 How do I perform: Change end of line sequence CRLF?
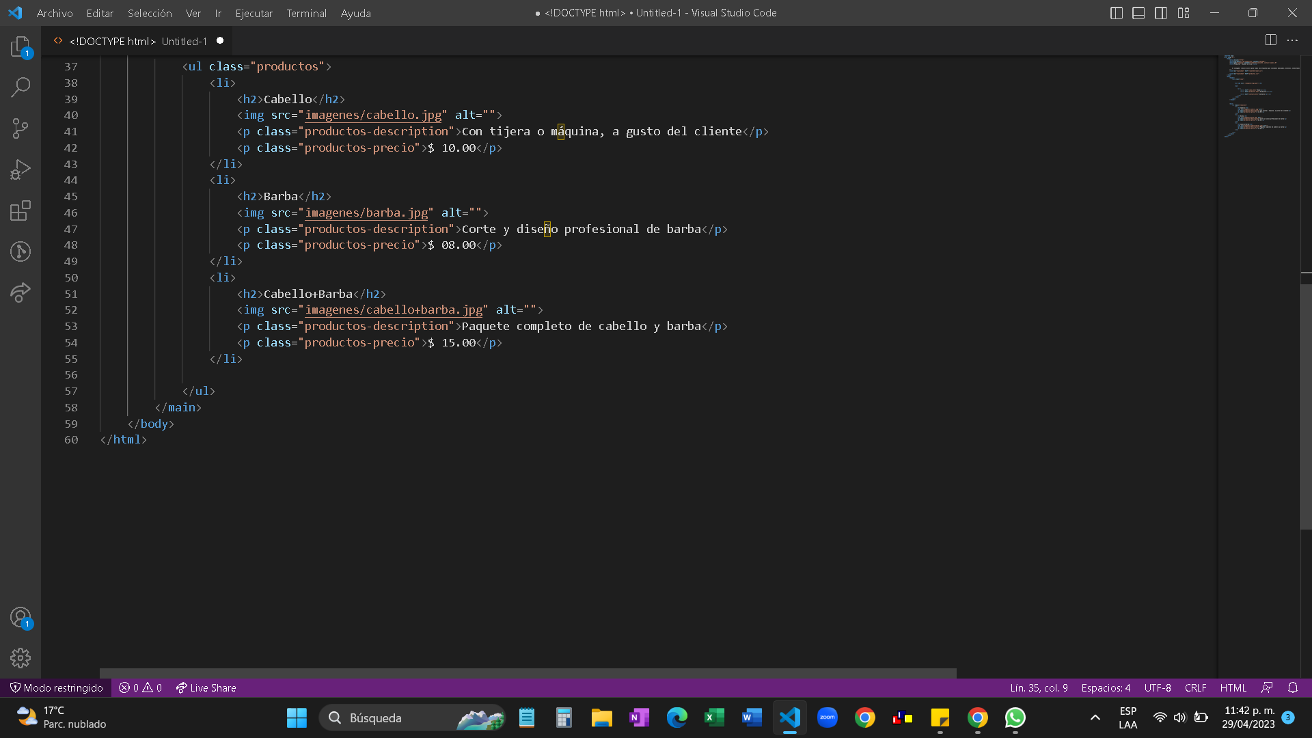click(1195, 687)
